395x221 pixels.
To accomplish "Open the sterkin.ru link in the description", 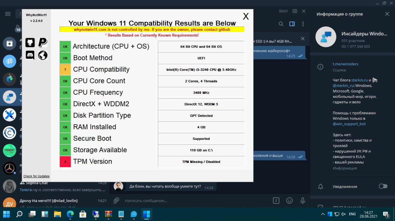I will tap(359, 80).
